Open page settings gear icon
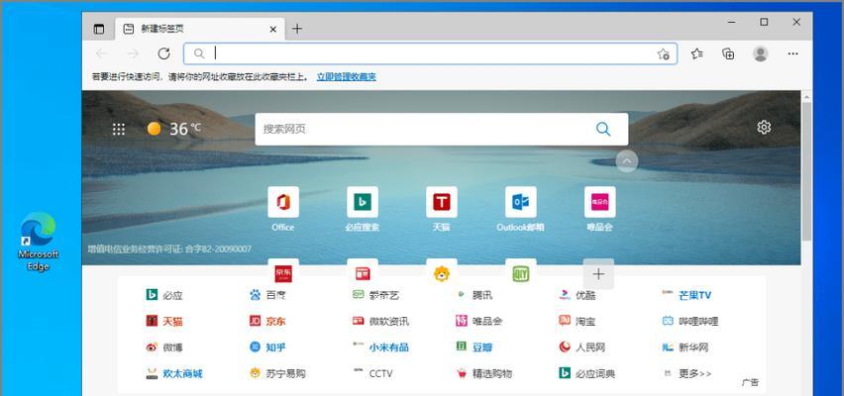This screenshot has width=844, height=396. 764,128
